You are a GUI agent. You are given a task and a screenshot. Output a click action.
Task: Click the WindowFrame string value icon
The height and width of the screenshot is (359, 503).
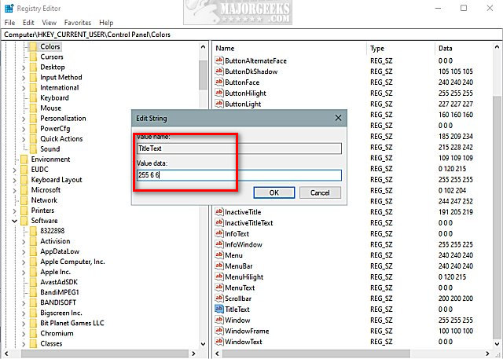(x=219, y=331)
